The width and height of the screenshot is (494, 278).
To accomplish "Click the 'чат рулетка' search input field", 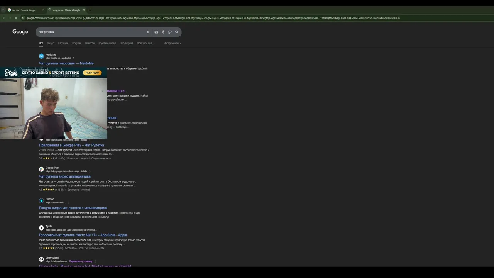I will point(91,32).
